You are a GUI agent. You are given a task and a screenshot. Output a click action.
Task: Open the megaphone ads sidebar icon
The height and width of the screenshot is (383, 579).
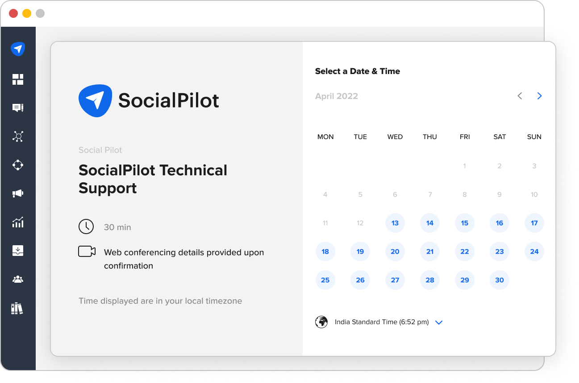[x=18, y=194]
